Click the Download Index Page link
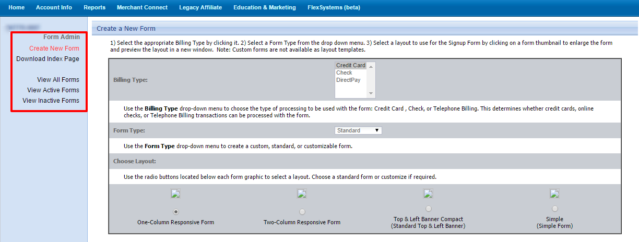The width and height of the screenshot is (639, 242). click(x=48, y=59)
